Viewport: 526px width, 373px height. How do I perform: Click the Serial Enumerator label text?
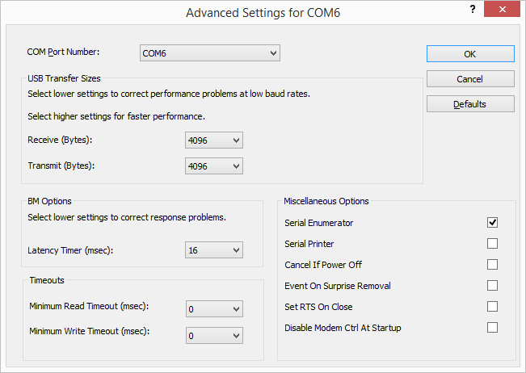click(319, 223)
